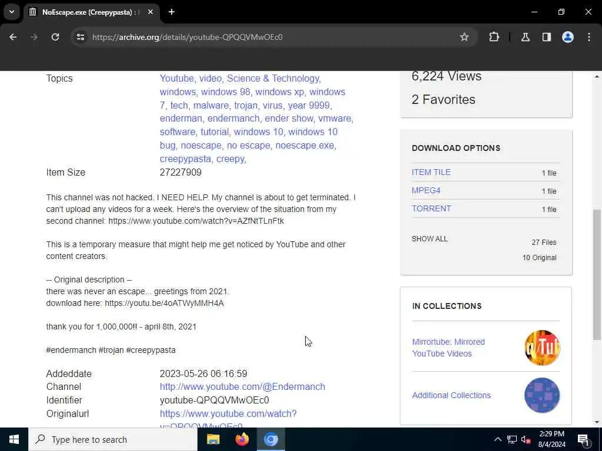The width and height of the screenshot is (602, 451).
Task: Open the Additional Collections link
Action: 451,395
